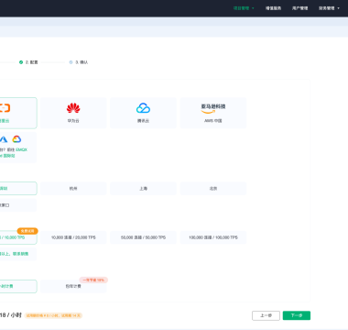The image size is (348, 330).
Task: Click the Google Cloud multicolor icon
Action: 16,139
